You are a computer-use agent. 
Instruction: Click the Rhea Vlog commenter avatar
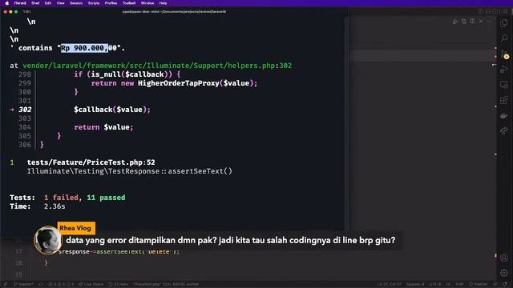47,240
